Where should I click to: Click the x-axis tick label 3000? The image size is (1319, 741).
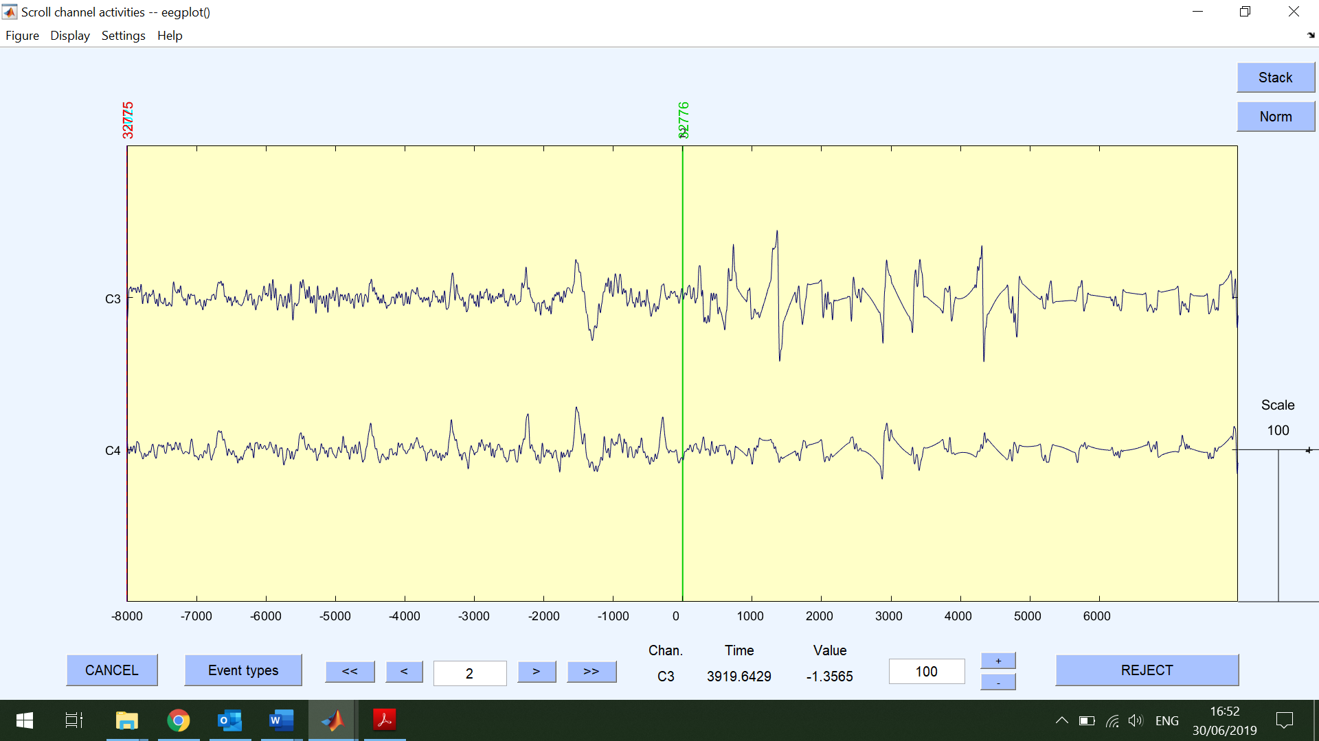coord(889,616)
